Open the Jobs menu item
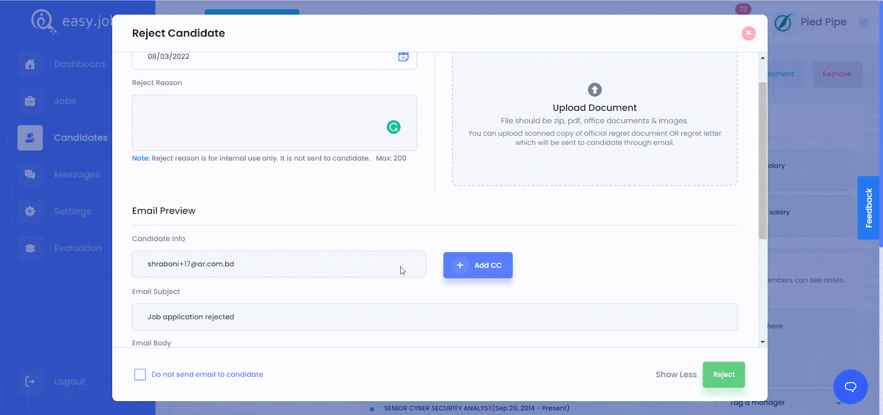This screenshot has height=415, width=883. pos(65,101)
